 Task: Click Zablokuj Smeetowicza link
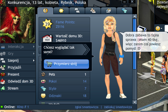click(118, 107)
